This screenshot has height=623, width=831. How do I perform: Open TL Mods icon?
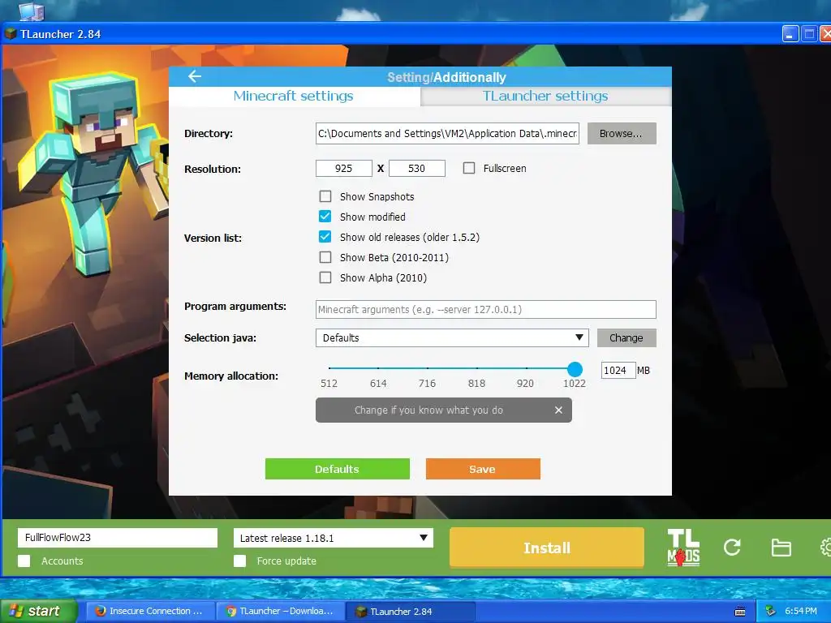click(x=683, y=548)
